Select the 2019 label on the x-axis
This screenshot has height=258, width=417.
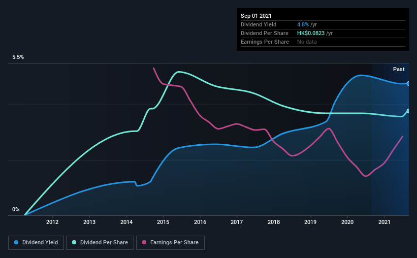click(310, 222)
